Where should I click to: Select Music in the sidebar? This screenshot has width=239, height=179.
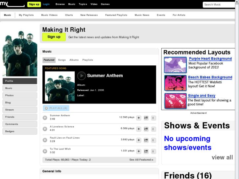[20, 88]
